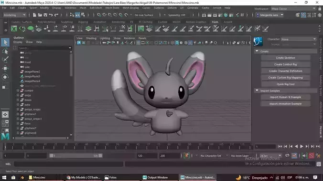323x181 pixels.
Task: Click the loop playback icon
Action: pyautogui.click(x=287, y=156)
